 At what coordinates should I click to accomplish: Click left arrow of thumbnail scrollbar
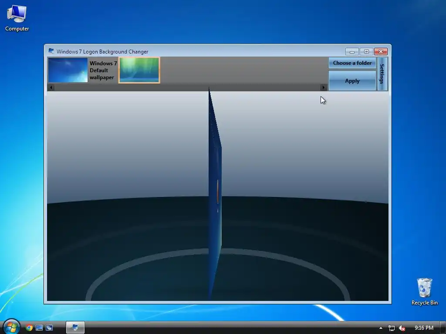pos(51,87)
